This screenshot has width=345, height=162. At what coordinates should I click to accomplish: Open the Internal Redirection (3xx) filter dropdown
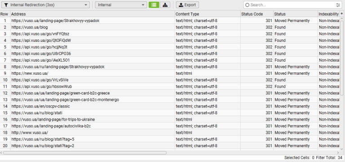point(45,5)
